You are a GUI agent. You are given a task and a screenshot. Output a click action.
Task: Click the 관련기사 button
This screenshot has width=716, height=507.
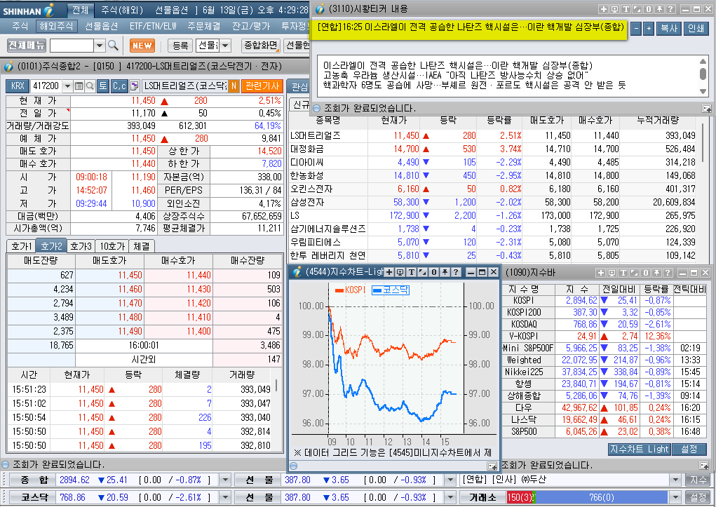tap(262, 86)
